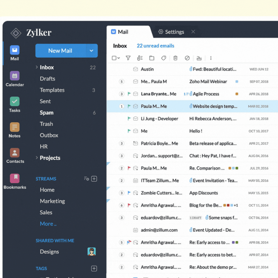Open the Li Jung - Developer email
Screen dimensions: 278x278
click(x=192, y=119)
